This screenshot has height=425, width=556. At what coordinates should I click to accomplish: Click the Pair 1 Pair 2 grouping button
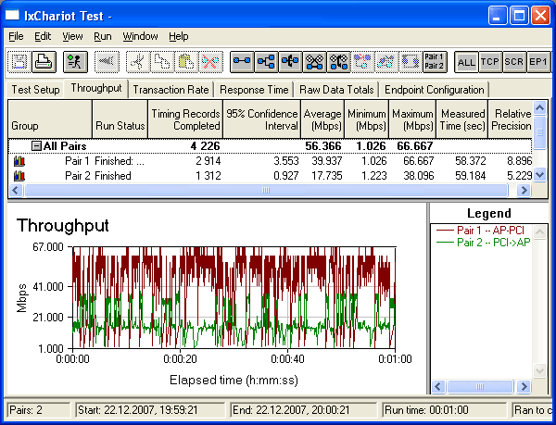[x=435, y=62]
